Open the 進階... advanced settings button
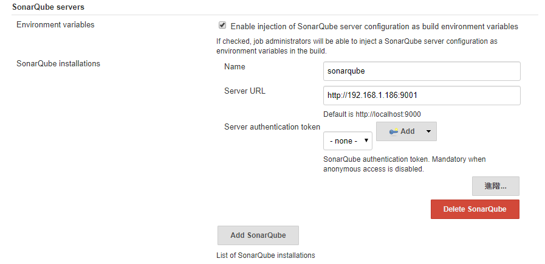This screenshot has width=545, height=264. (496, 186)
